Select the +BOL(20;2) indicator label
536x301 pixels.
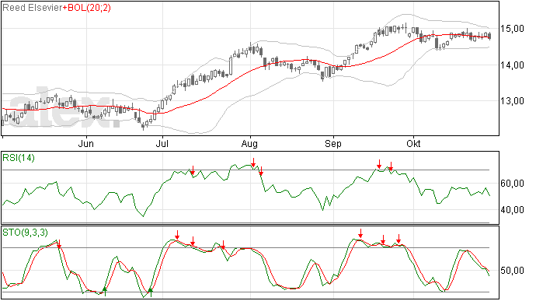[87, 8]
